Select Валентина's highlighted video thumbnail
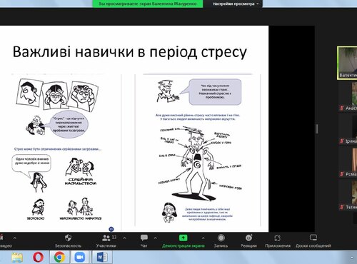Screen dimensions: 357x264 coord(347,63)
